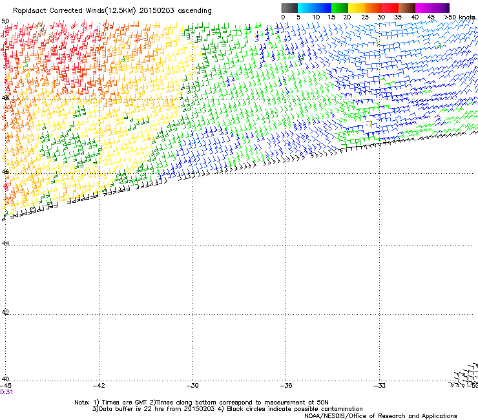Click the '>50 knots' legend label
Image resolution: width=478 pixels, height=420 pixels.
(460, 17)
